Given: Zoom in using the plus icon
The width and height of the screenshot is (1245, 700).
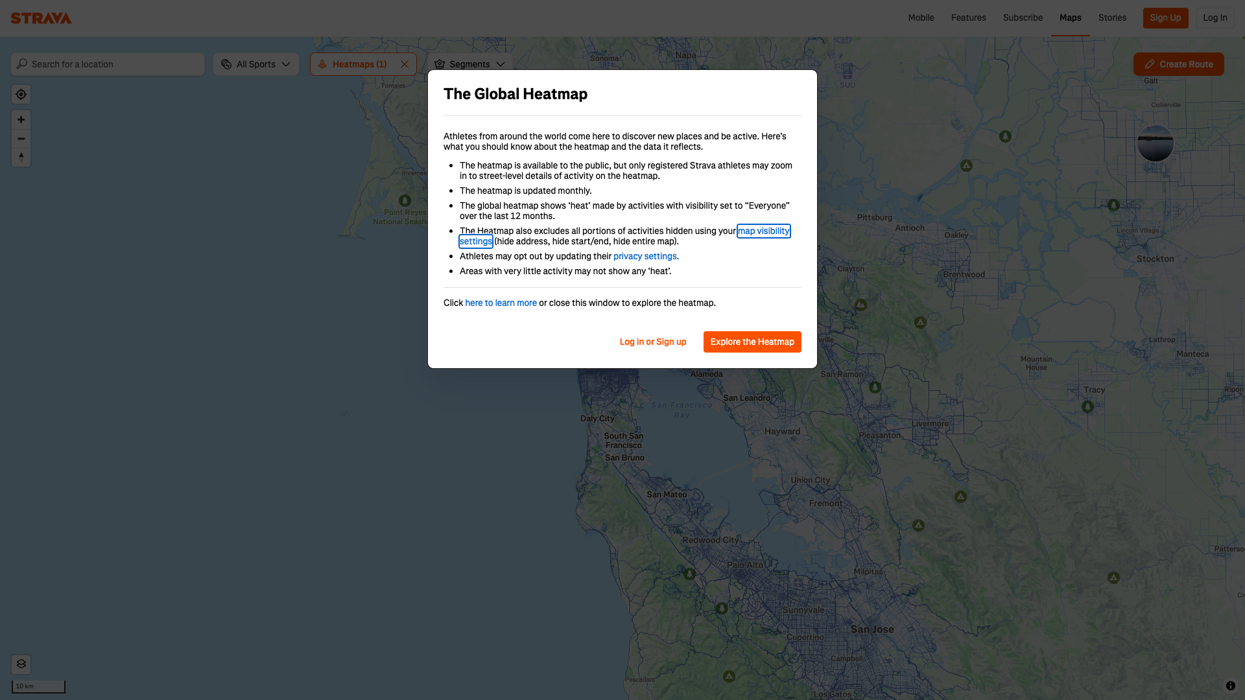Looking at the screenshot, I should pyautogui.click(x=21, y=119).
